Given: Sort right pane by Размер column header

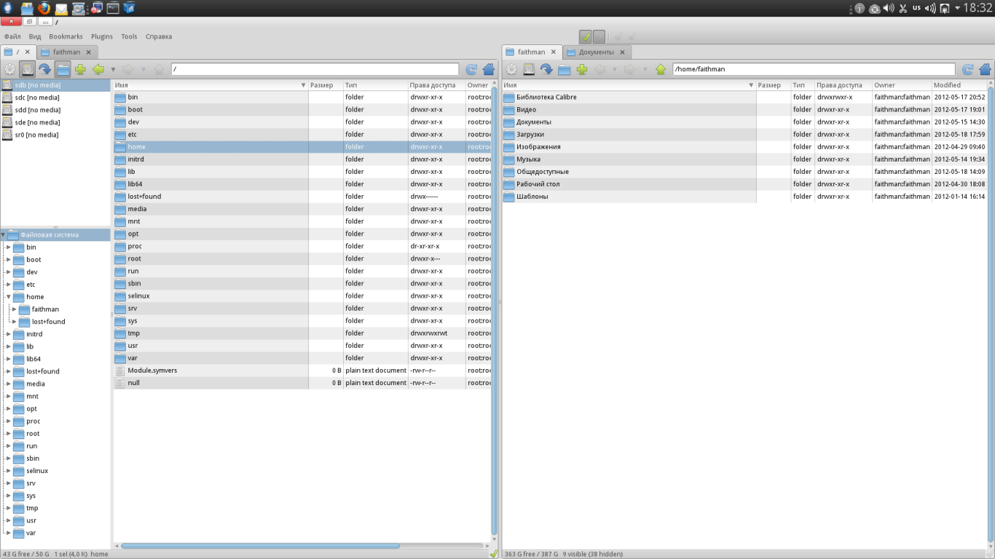Looking at the screenshot, I should tap(774, 85).
